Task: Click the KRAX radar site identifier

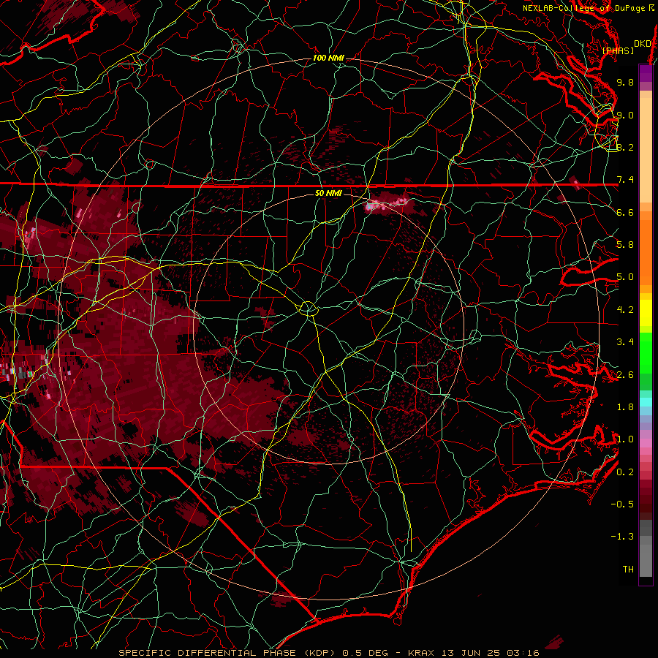Action: coord(421,653)
